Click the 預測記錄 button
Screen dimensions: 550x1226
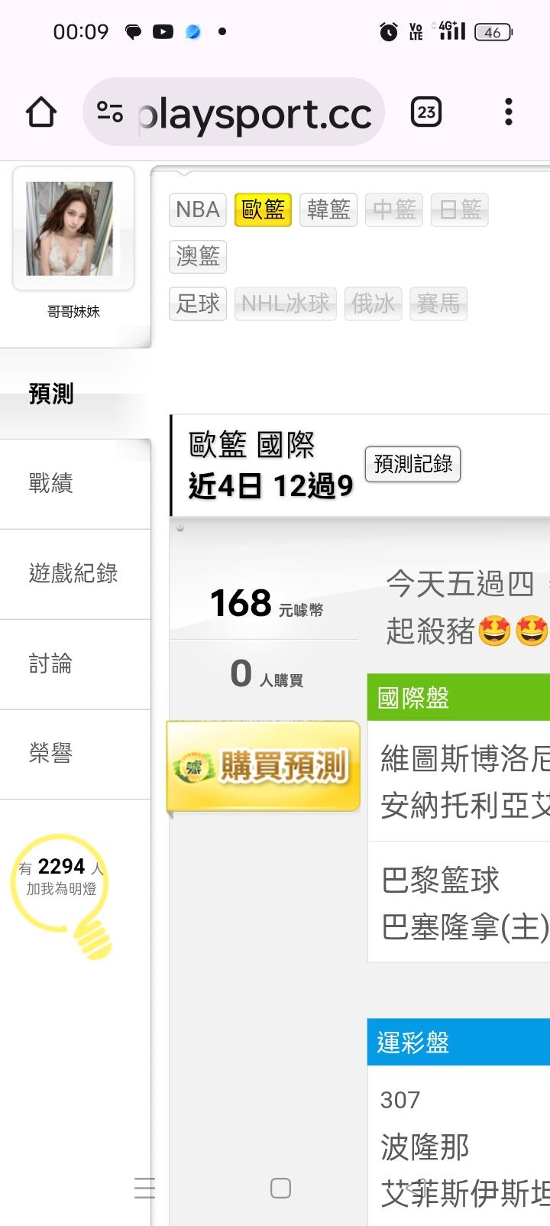(x=412, y=464)
